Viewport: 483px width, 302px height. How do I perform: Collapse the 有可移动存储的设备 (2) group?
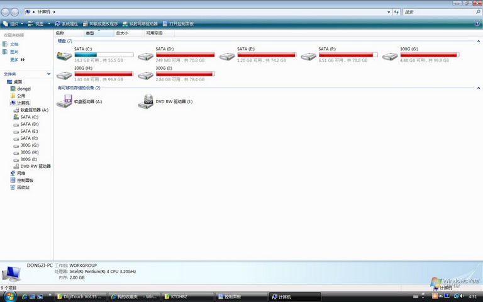click(479, 88)
